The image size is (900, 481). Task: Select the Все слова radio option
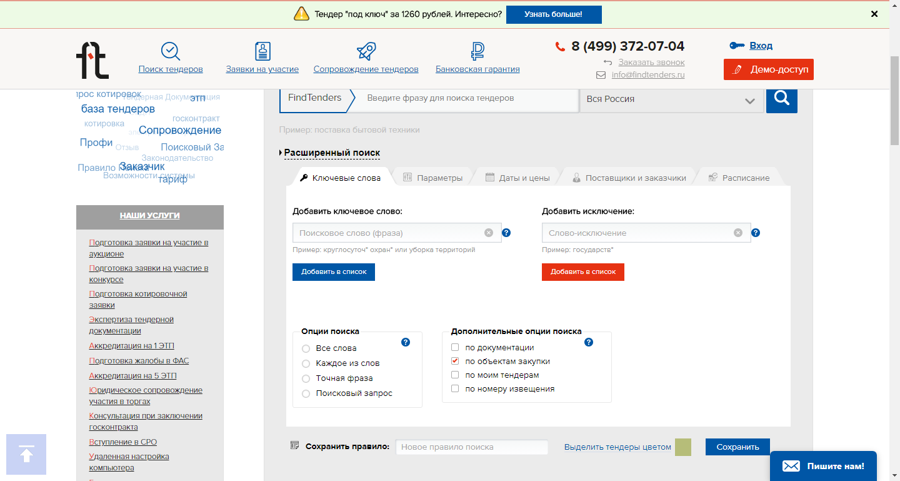coord(306,348)
